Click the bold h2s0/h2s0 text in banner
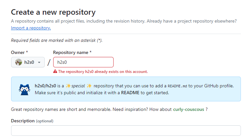This screenshot has height=140, width=252. pos(45,86)
